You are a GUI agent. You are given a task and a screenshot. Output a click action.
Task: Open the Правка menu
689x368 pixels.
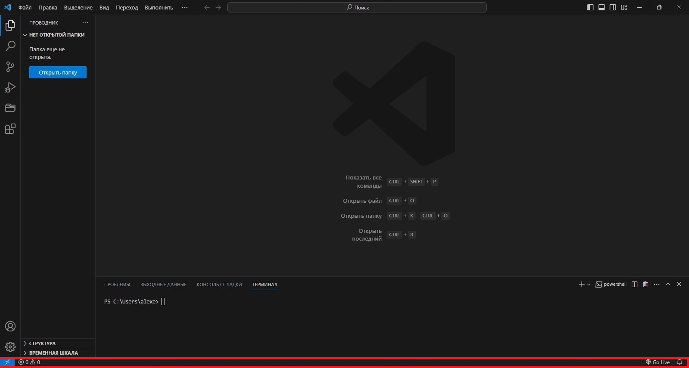pos(48,7)
